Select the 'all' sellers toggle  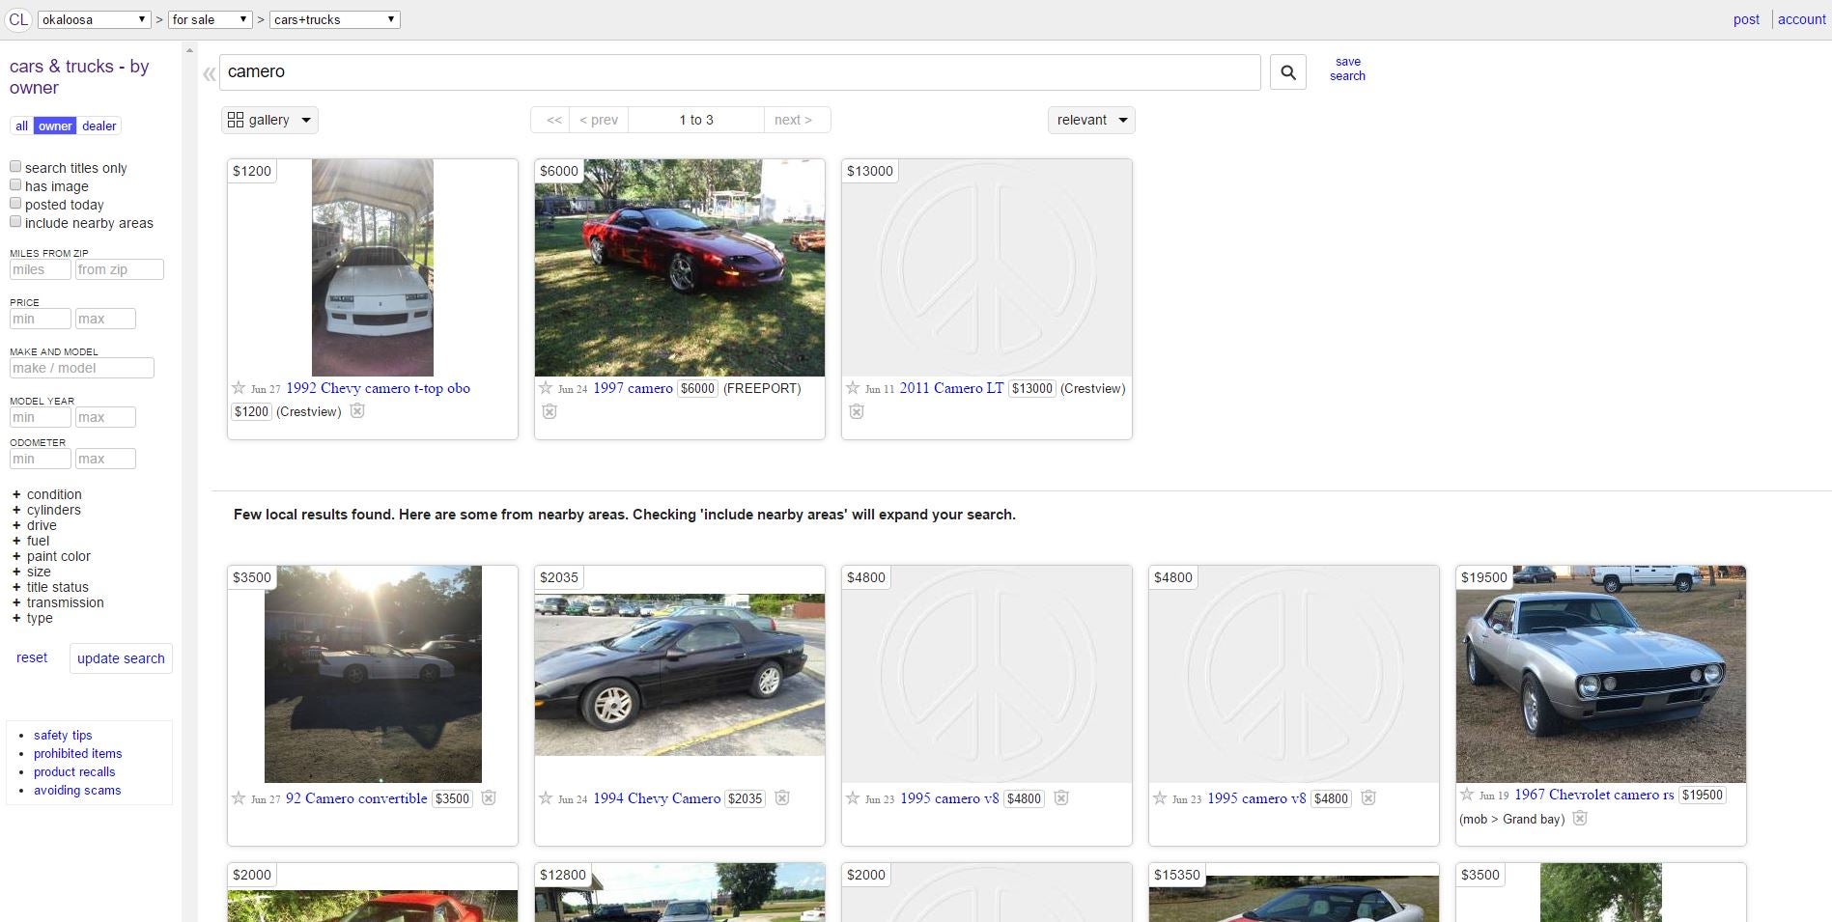click(21, 126)
